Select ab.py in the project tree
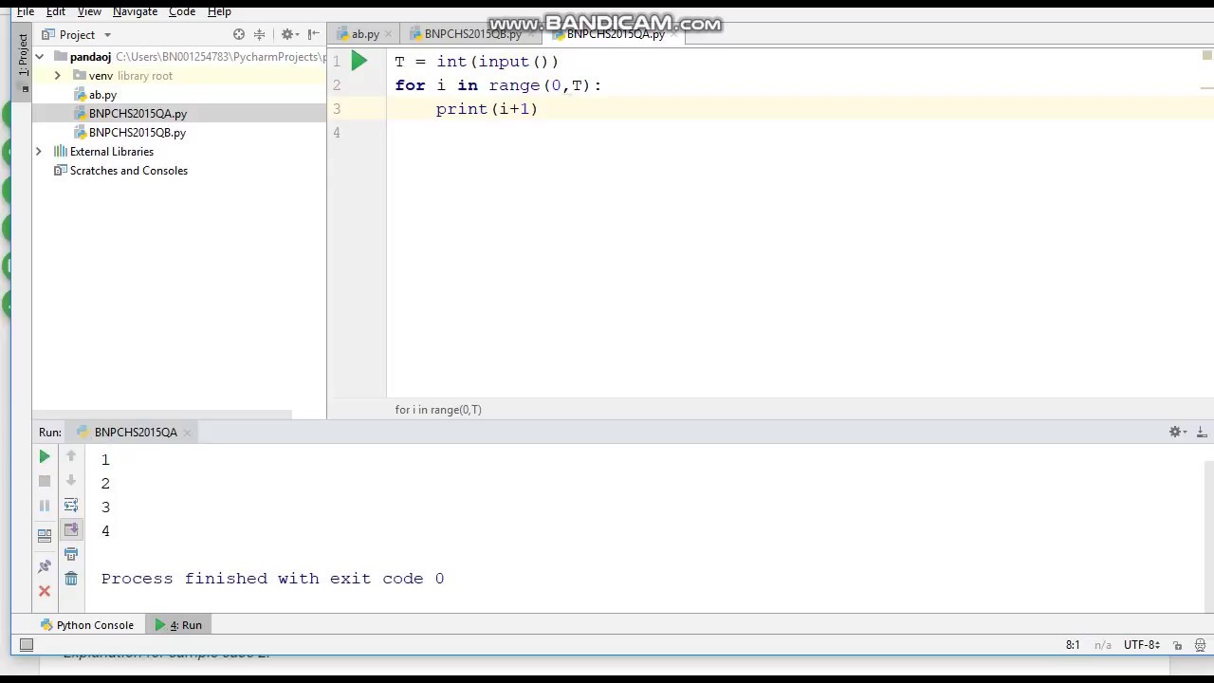 coord(102,95)
